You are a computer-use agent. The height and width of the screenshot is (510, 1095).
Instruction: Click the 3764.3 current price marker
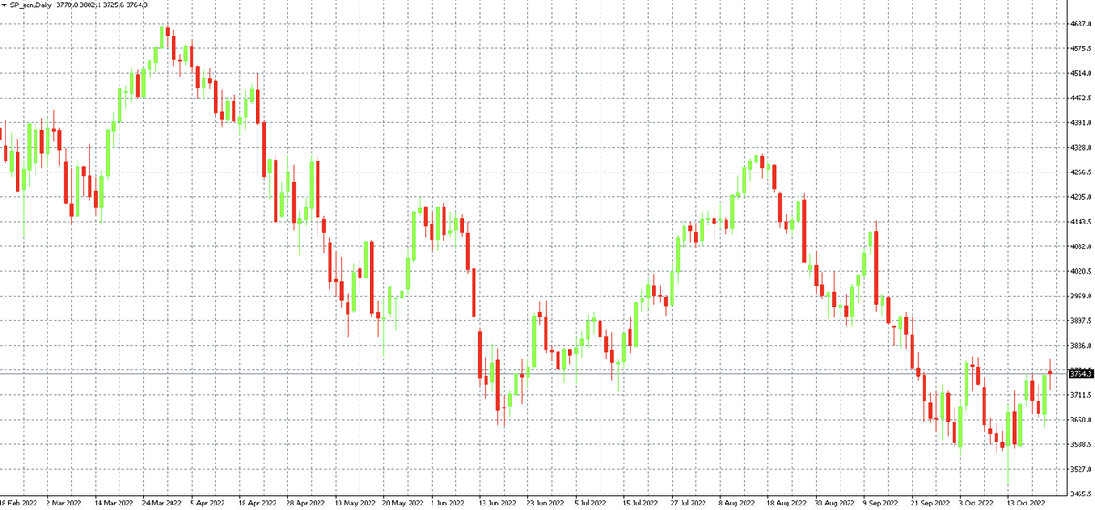pyautogui.click(x=1079, y=373)
